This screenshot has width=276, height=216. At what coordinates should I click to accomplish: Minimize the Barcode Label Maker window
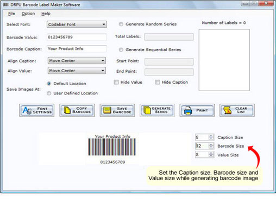coord(246,3)
